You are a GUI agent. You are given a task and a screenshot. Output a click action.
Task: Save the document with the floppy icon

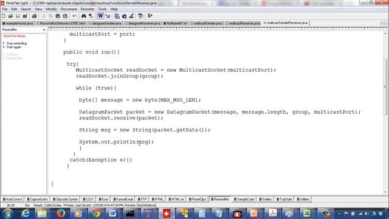pos(18,16)
